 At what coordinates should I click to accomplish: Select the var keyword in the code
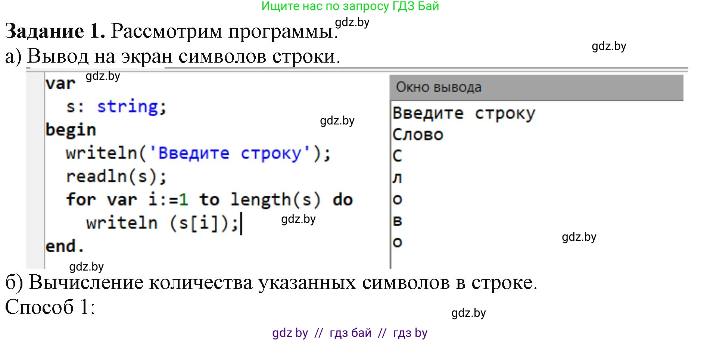[60, 83]
